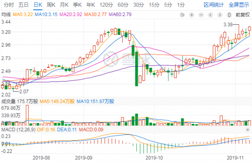The width and height of the screenshot is (252, 163).
Task: Switch to 月K monthly chart
Action: coord(64,5)
